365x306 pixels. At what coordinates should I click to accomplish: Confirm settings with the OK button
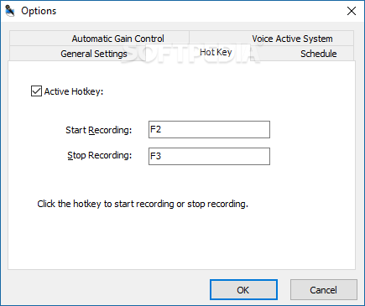click(x=243, y=290)
